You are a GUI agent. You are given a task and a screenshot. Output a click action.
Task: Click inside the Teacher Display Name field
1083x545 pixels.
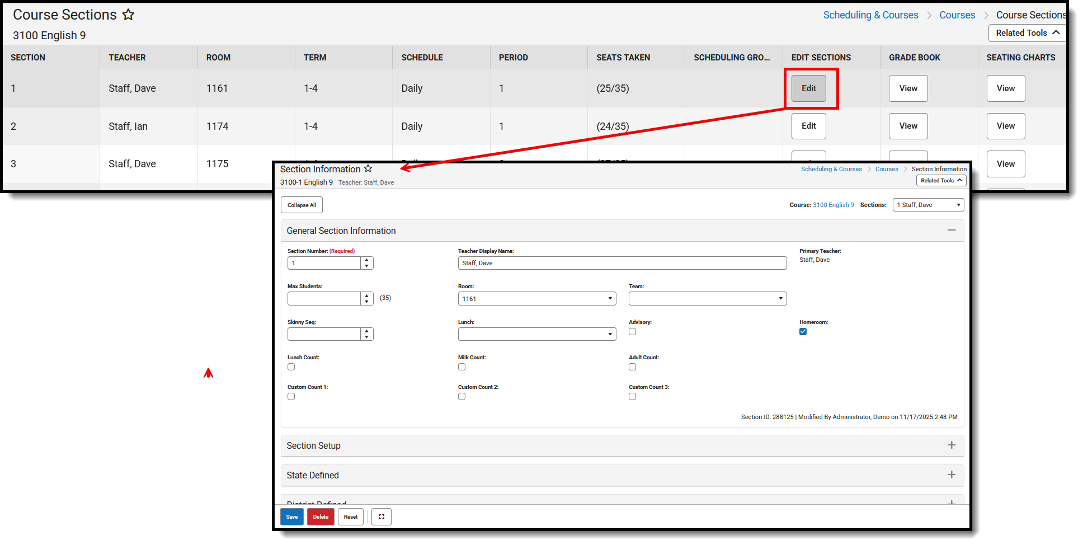(622, 262)
